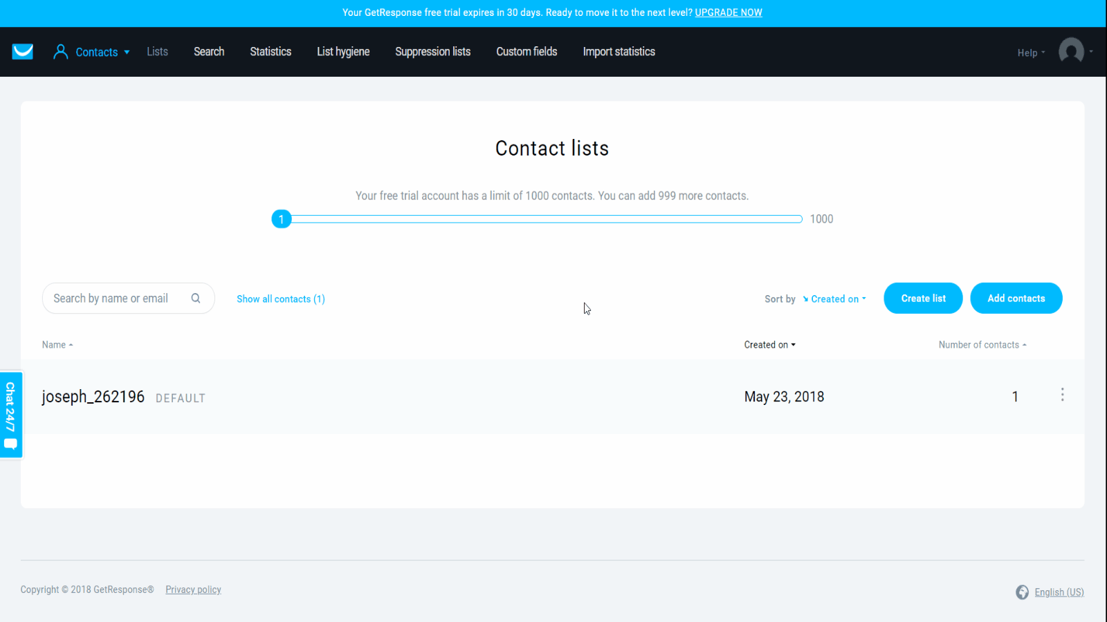Click the Contacts person icon
The width and height of the screenshot is (1107, 622).
pyautogui.click(x=61, y=52)
